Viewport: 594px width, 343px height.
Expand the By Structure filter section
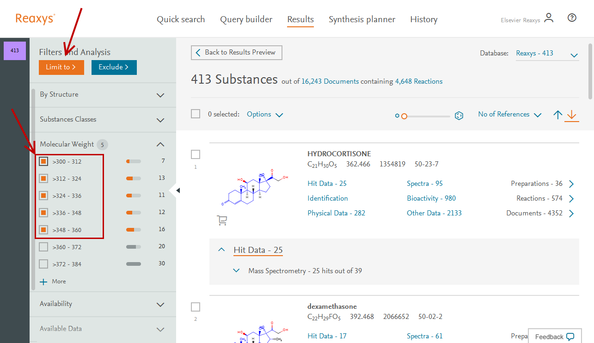(x=160, y=95)
